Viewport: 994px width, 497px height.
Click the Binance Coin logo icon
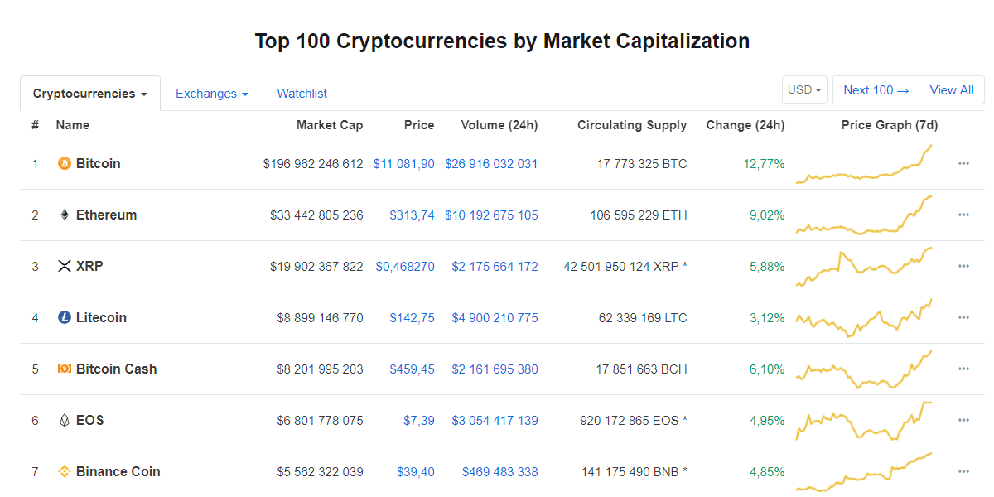pos(65,472)
